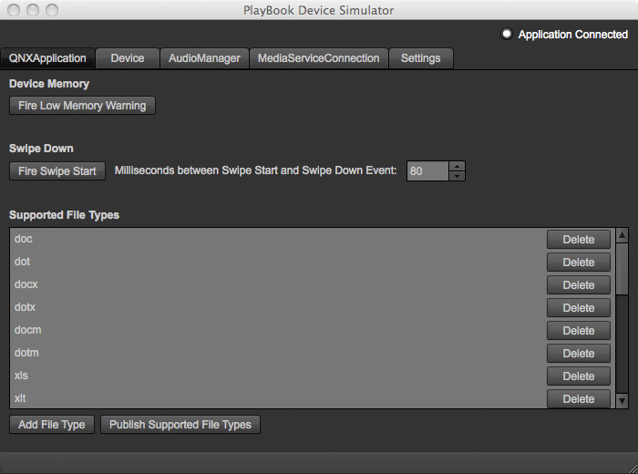Select the dotm row text in list

click(26, 353)
